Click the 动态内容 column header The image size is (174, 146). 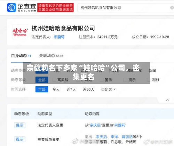click(x=92, y=114)
